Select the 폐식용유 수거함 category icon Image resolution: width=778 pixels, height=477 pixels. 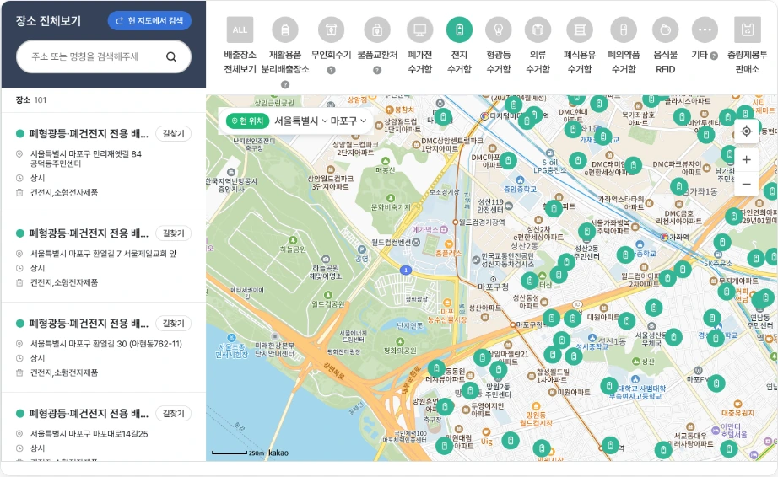[x=580, y=29]
